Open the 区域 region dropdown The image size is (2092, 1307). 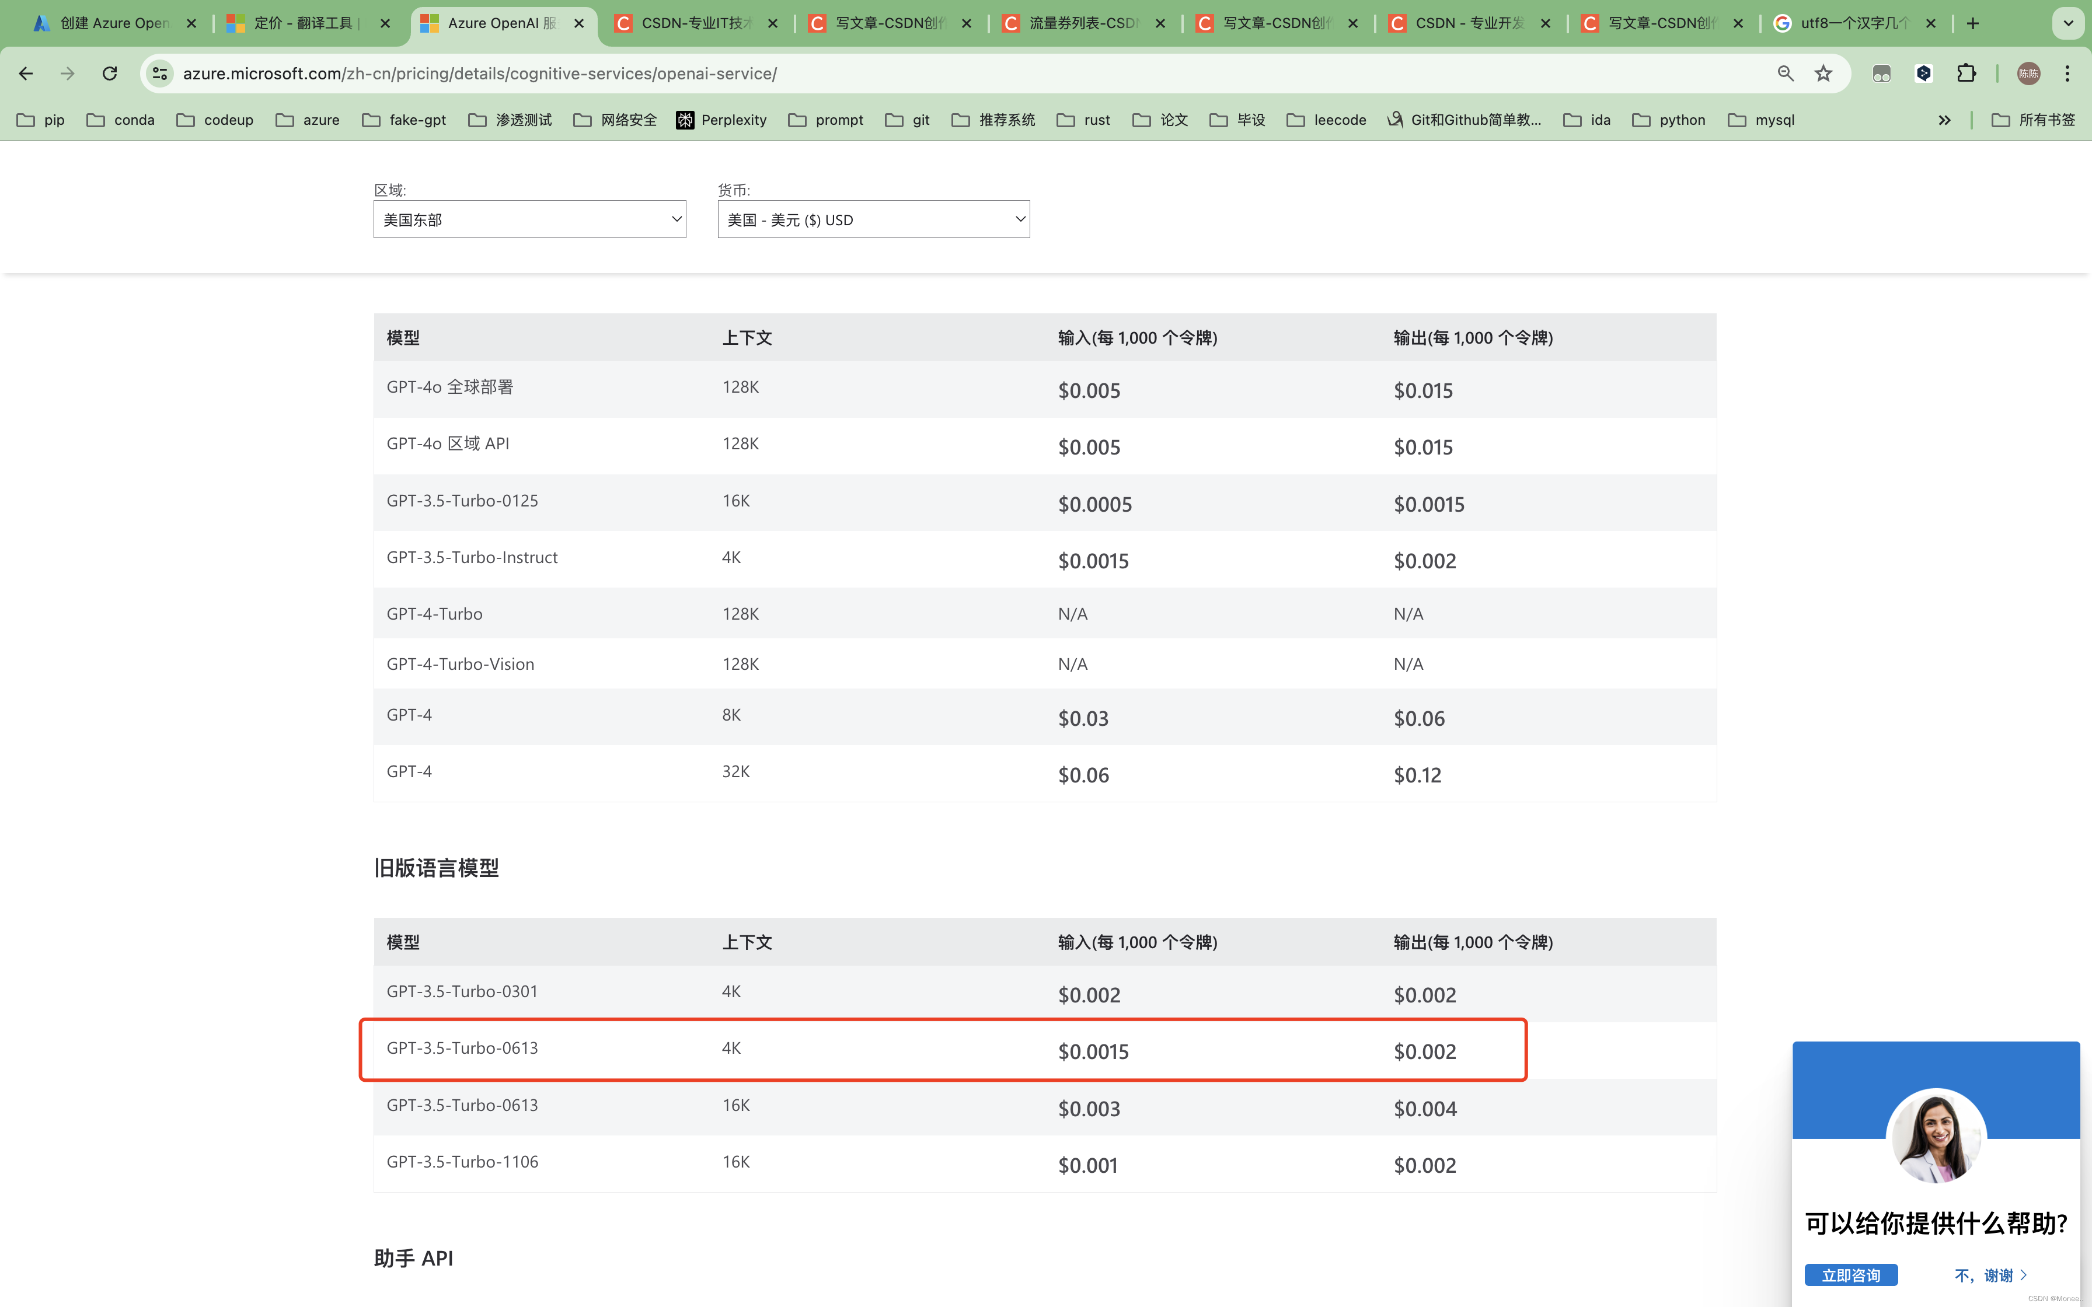tap(529, 219)
